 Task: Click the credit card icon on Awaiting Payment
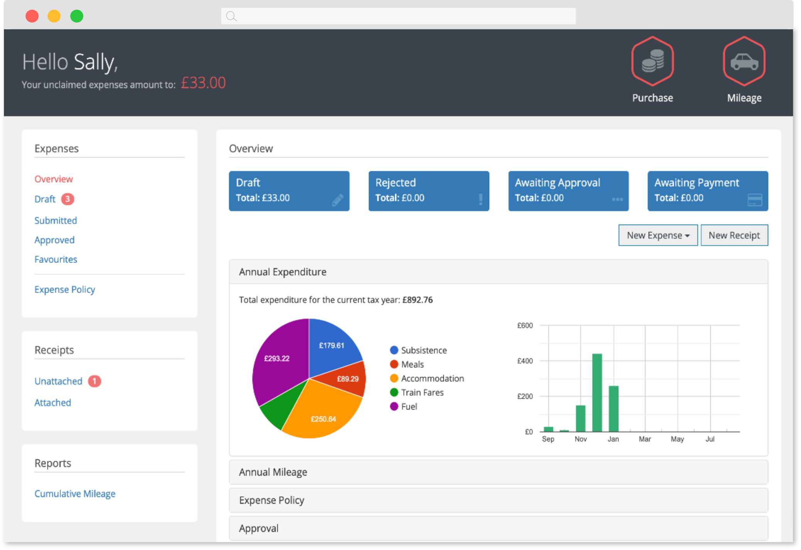[755, 200]
